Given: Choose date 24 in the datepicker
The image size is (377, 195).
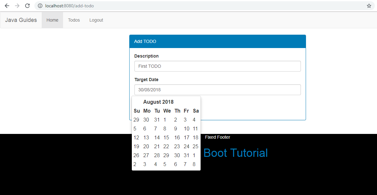Looking at the screenshot, I should 186,146.
